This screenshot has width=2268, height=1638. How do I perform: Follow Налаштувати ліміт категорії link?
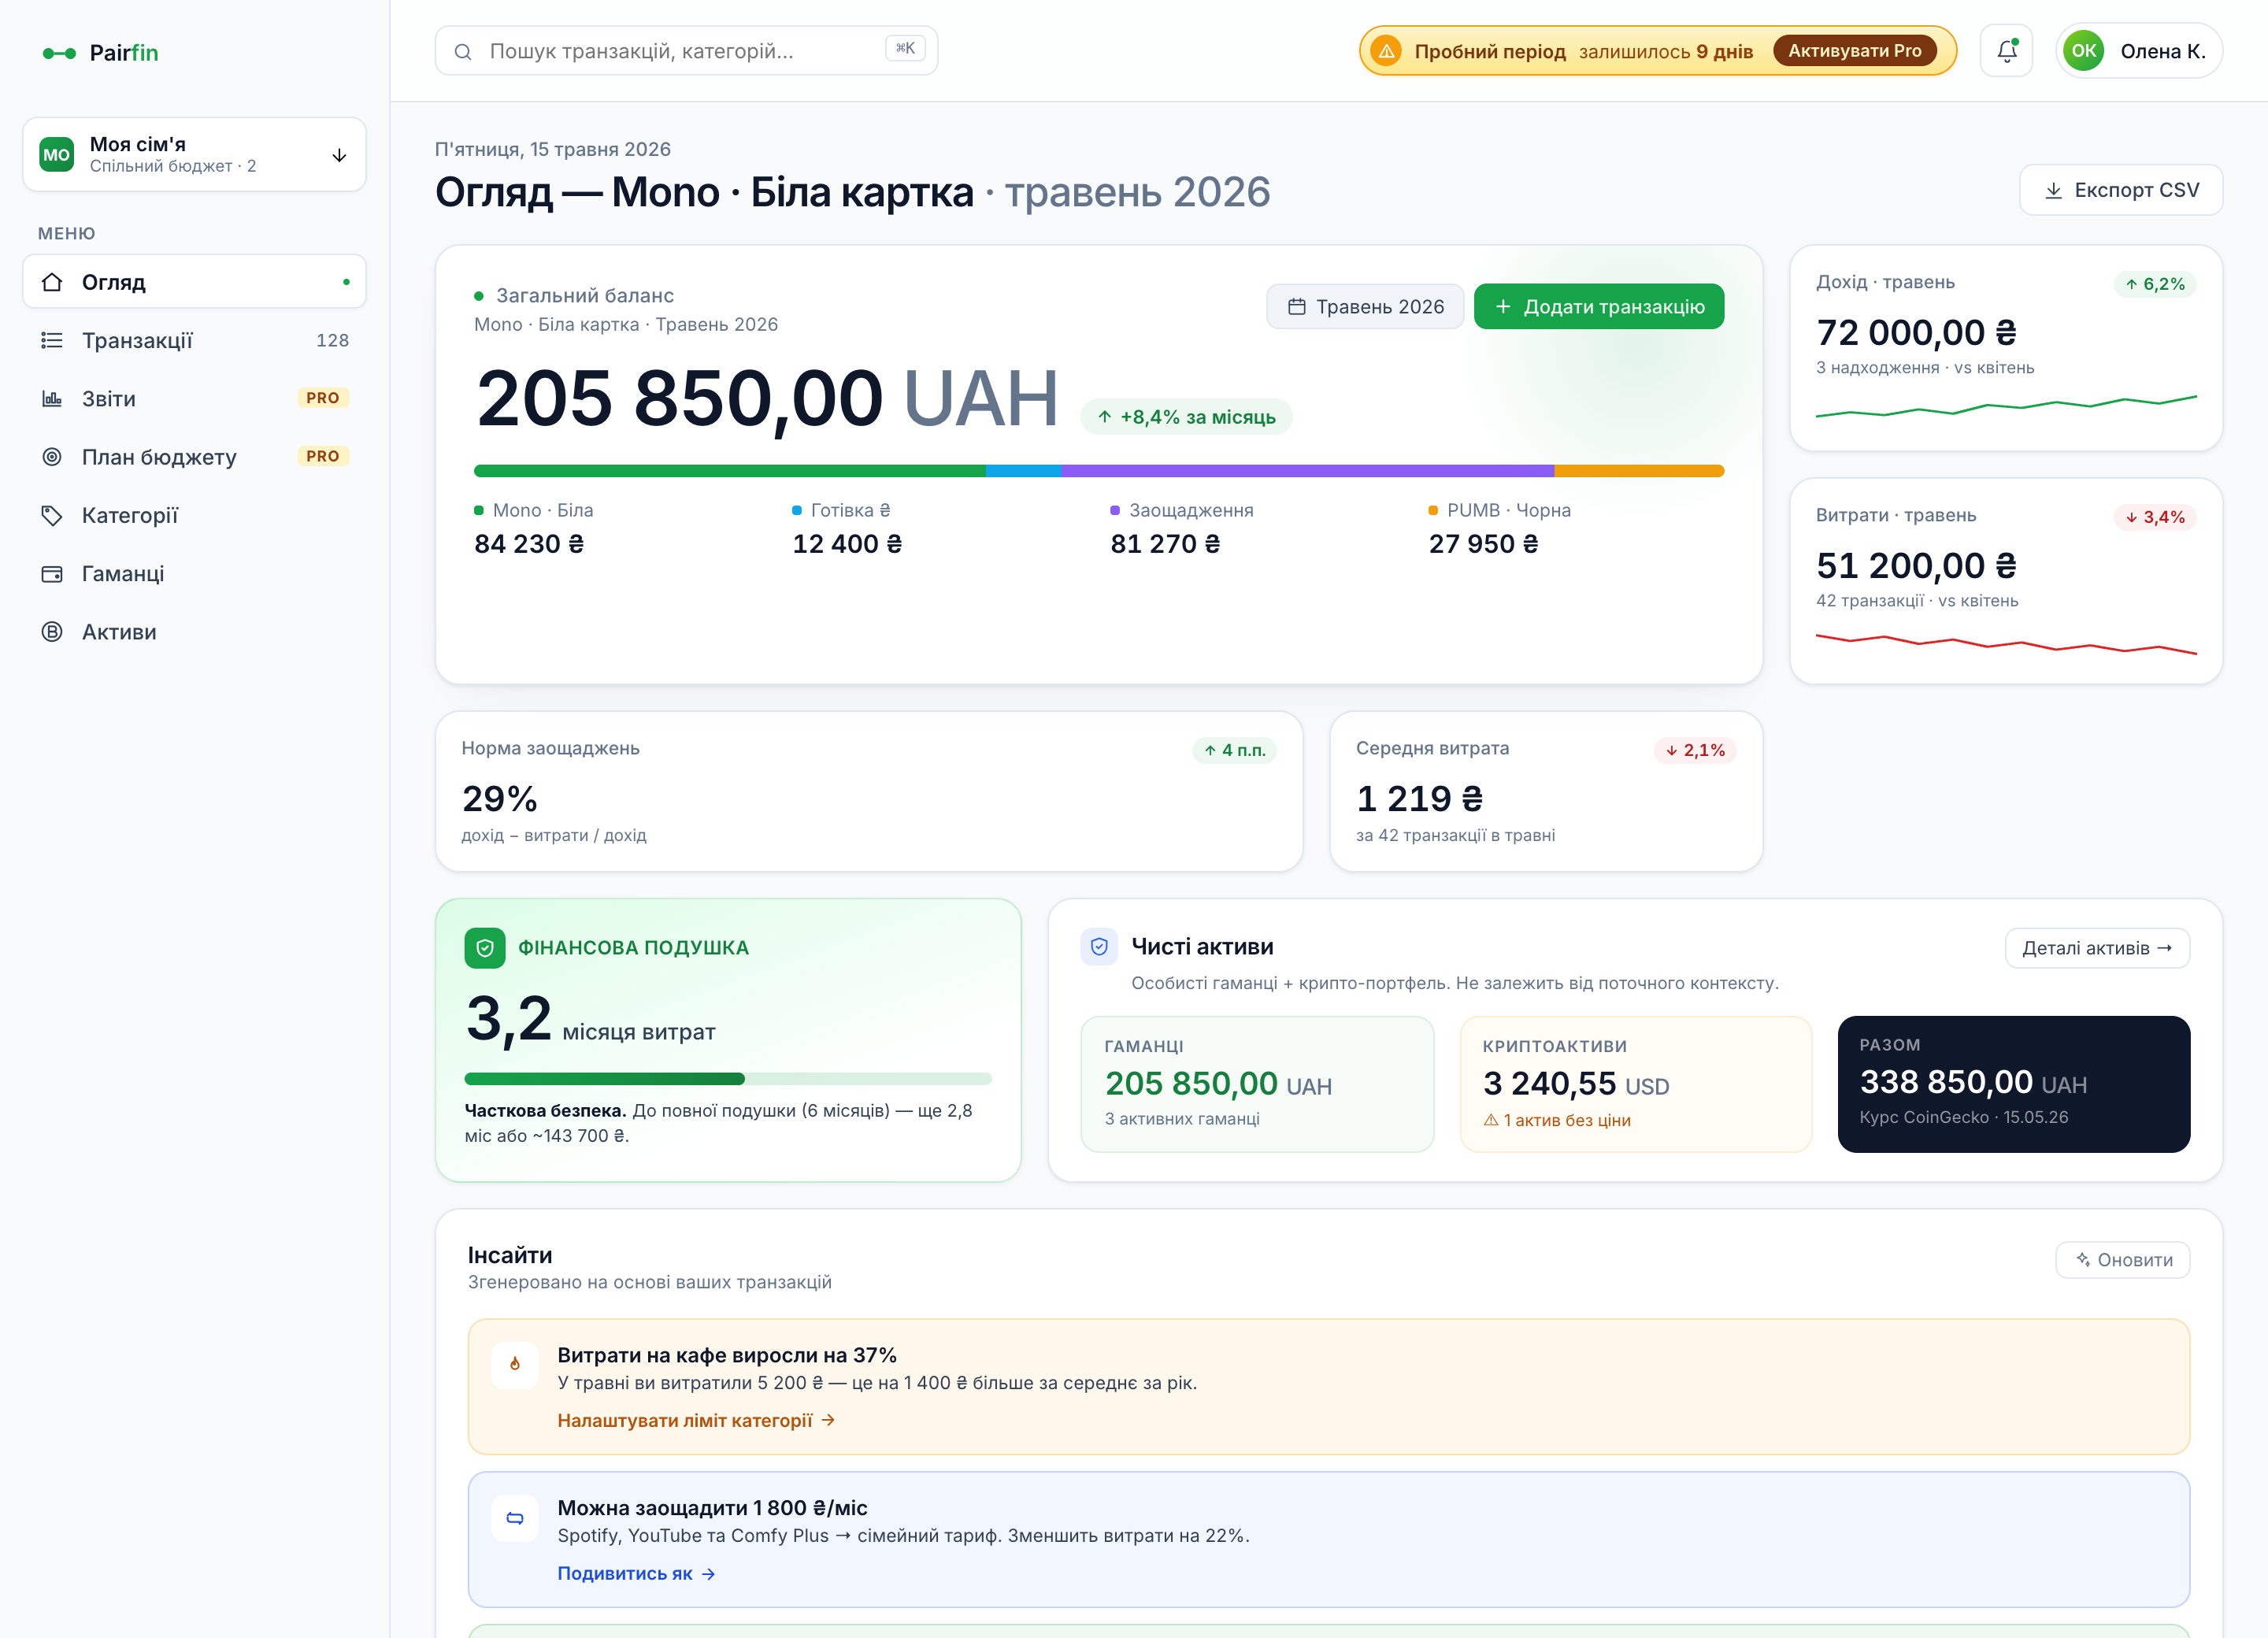(696, 1421)
